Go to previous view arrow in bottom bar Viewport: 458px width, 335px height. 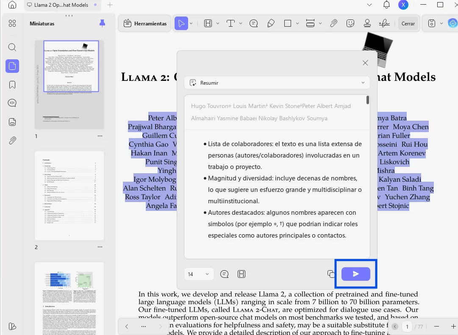pyautogui.click(x=127, y=326)
